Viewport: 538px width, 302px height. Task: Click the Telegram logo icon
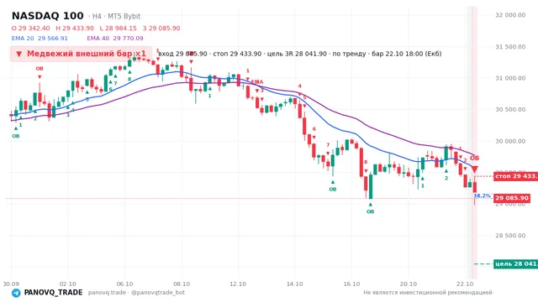point(16,293)
